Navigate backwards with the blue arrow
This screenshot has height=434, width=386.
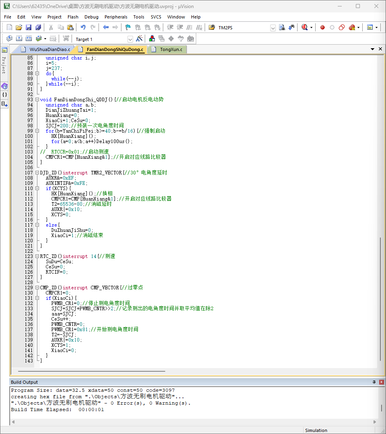click(x=106, y=27)
